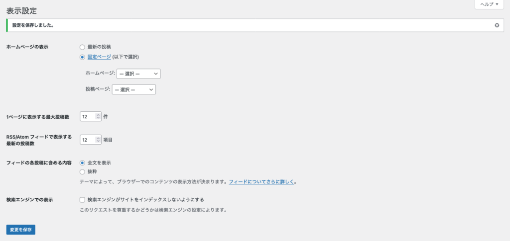The image size is (510, 241).
Task: Choose the 全文を表示 radio option
Action: point(82,162)
